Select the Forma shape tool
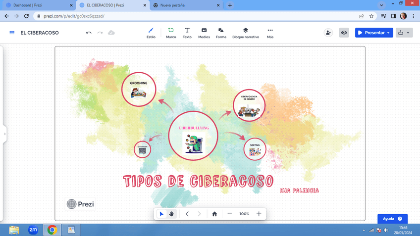Viewport: 420px width, 236px height. (x=221, y=33)
